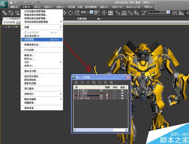Click the 冻结 column header
This screenshot has width=189, height=144.
coord(115,87)
